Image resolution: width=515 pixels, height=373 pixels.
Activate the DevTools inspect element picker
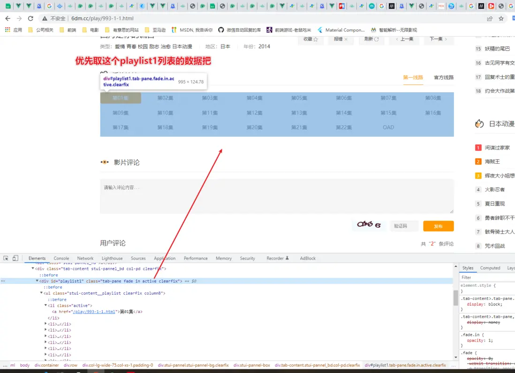(6, 258)
